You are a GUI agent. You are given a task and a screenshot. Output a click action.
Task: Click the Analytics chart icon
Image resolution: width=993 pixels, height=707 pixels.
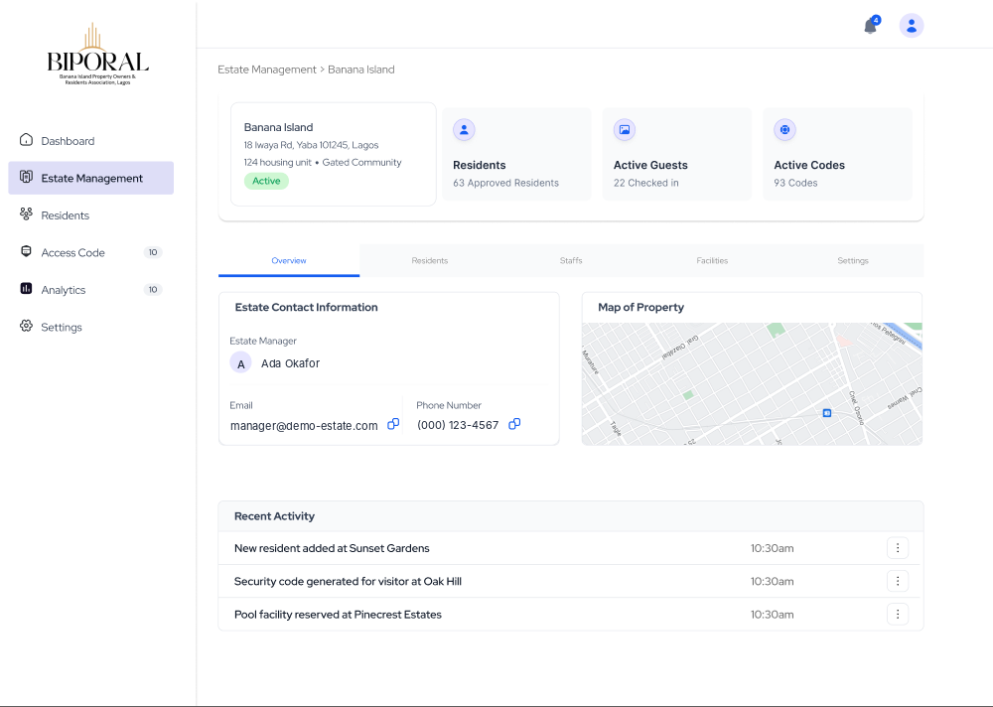tap(26, 288)
